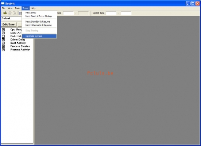
Task: Uncheck the Disk I/O checkbox
Action: point(3,33)
